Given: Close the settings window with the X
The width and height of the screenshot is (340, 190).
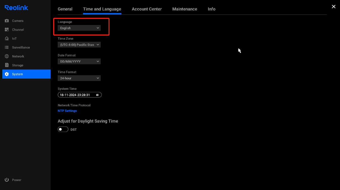Looking at the screenshot, I should pos(333,7).
